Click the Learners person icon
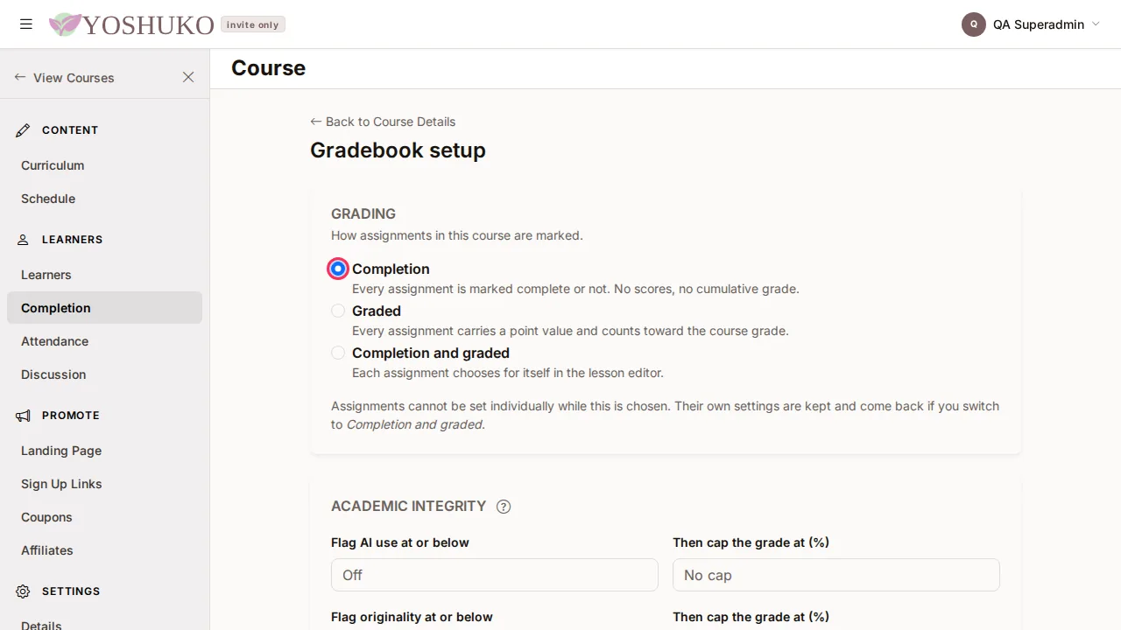The image size is (1121, 630). [x=23, y=240]
